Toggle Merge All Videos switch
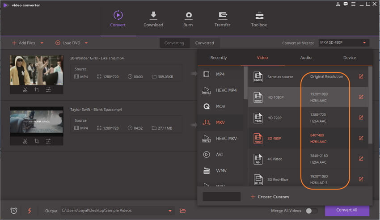 coord(311,211)
